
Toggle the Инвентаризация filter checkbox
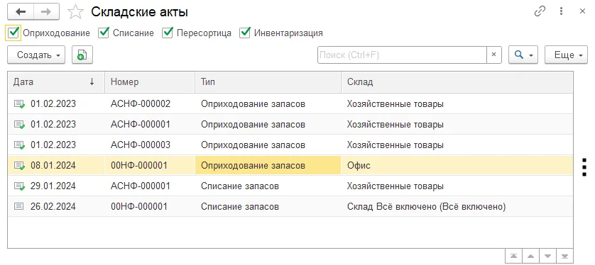pos(245,33)
